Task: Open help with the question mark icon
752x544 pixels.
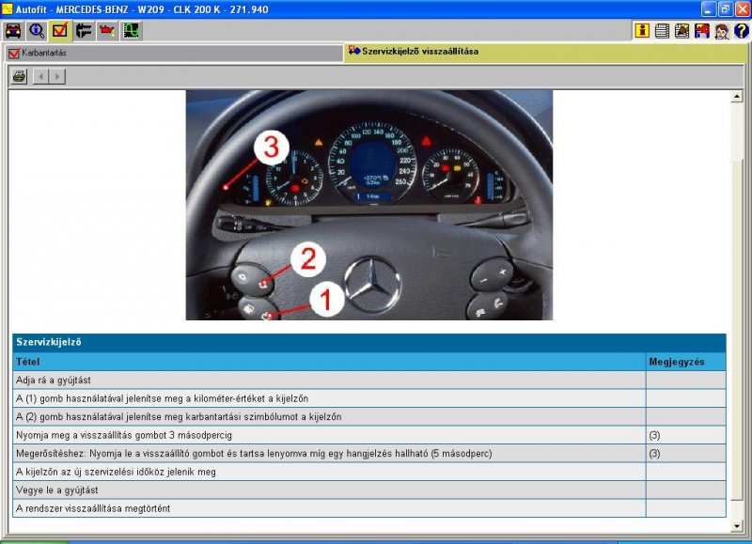Action: click(741, 31)
